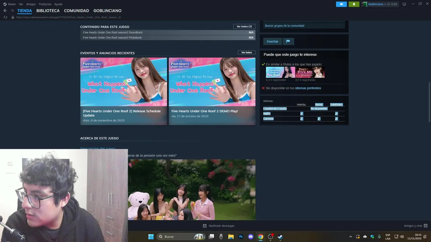Click the OneDrive cloud tray icon
The width and height of the screenshot is (431, 242).
(365, 237)
